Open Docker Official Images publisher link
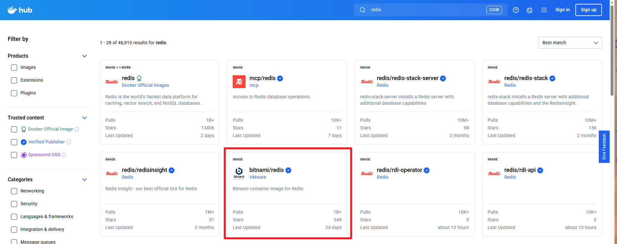The width and height of the screenshot is (617, 244). pos(145,85)
